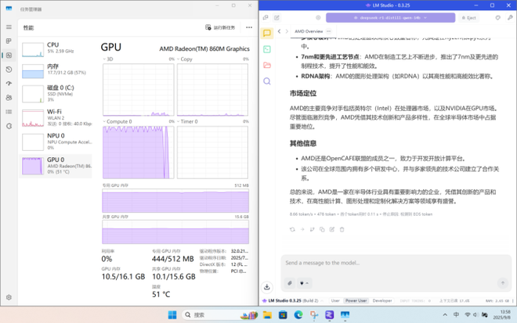
Task: Switch to User mode
Action: (x=335, y=300)
